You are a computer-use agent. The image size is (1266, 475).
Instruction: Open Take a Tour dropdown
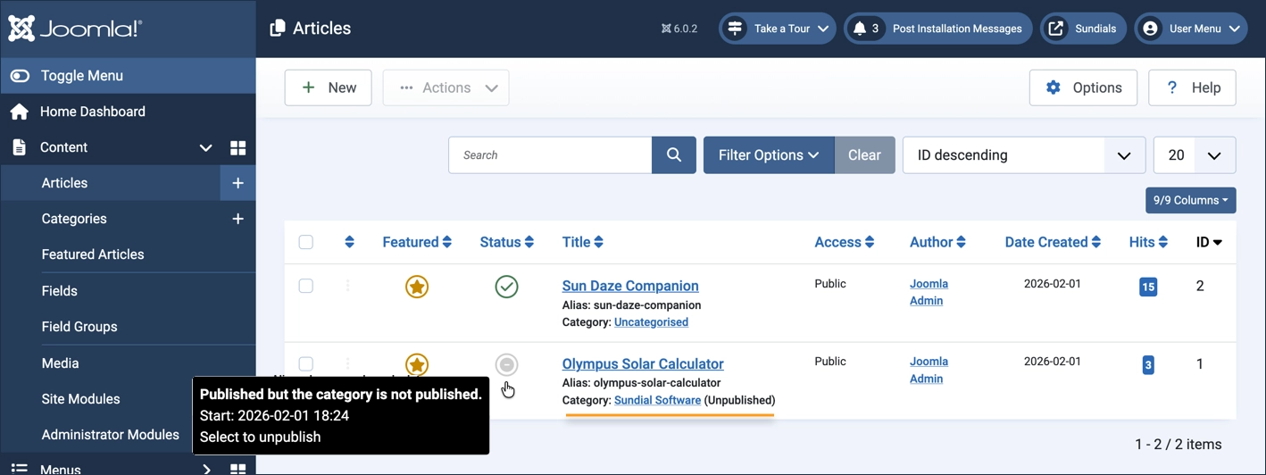777,29
